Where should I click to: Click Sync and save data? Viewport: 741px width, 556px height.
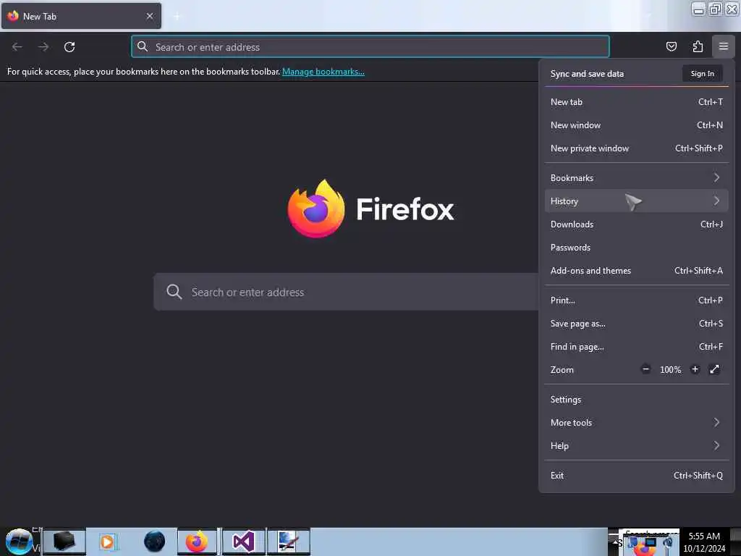pyautogui.click(x=587, y=74)
